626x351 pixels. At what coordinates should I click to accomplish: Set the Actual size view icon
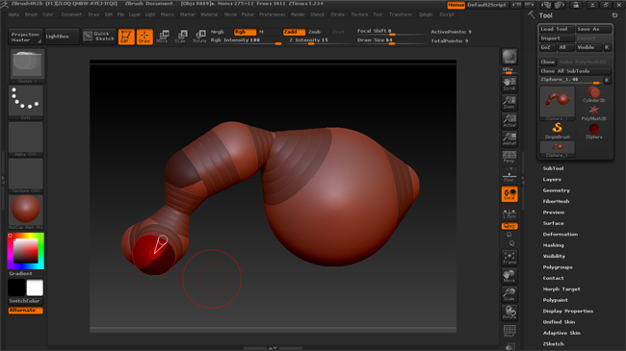pyautogui.click(x=509, y=120)
